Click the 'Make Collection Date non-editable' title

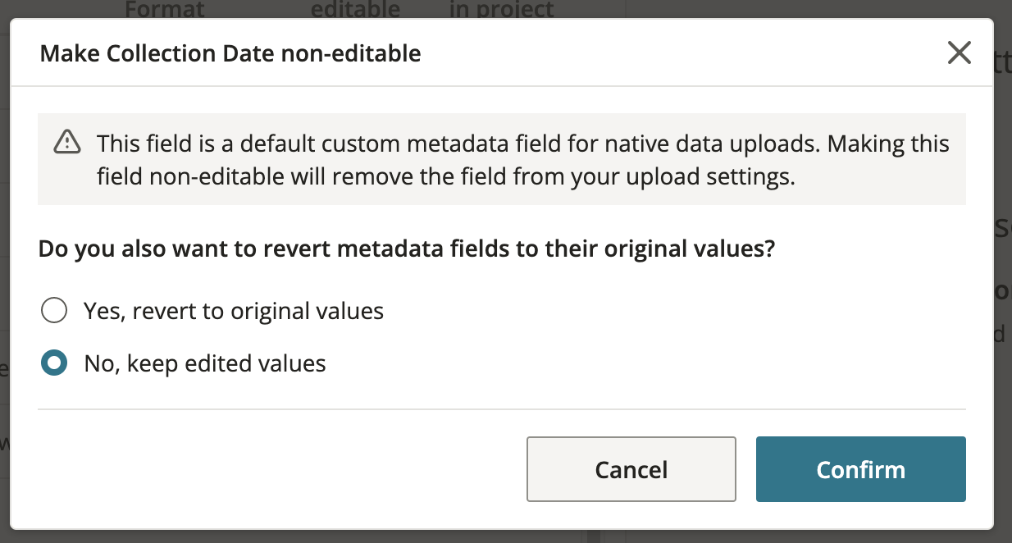230,54
